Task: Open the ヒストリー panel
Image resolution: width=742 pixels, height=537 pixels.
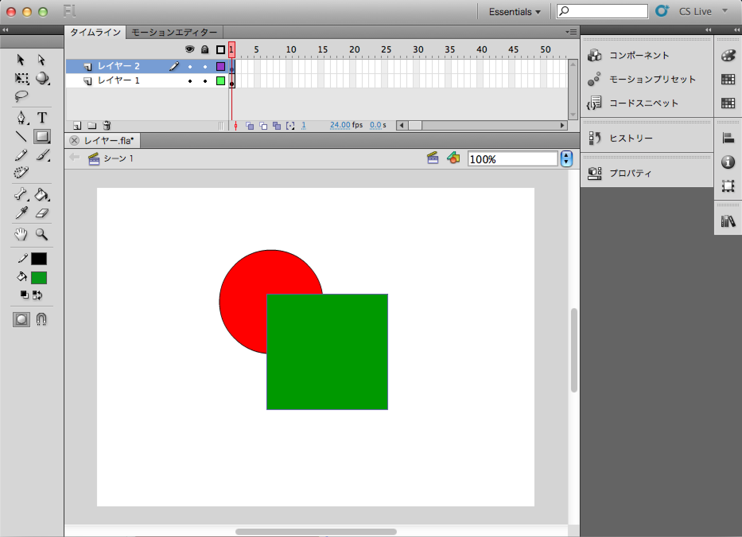Action: click(x=631, y=138)
